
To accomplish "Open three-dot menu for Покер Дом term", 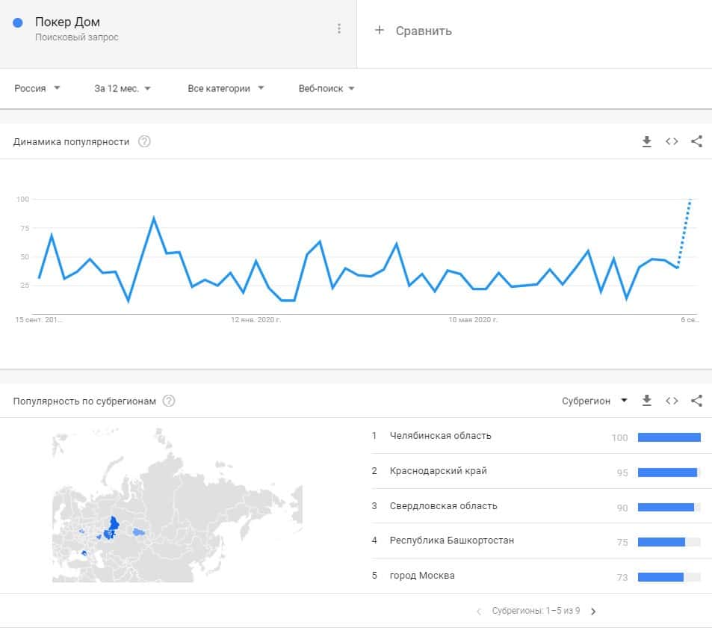I will [x=339, y=28].
